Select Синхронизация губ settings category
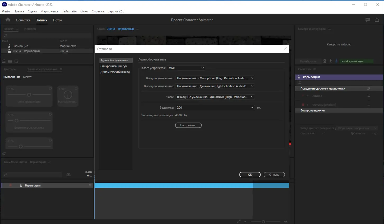 (x=114, y=66)
